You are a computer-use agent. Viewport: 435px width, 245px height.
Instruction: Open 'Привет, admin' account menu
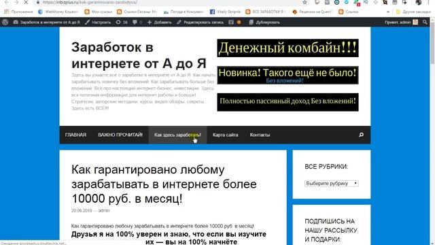(x=401, y=22)
